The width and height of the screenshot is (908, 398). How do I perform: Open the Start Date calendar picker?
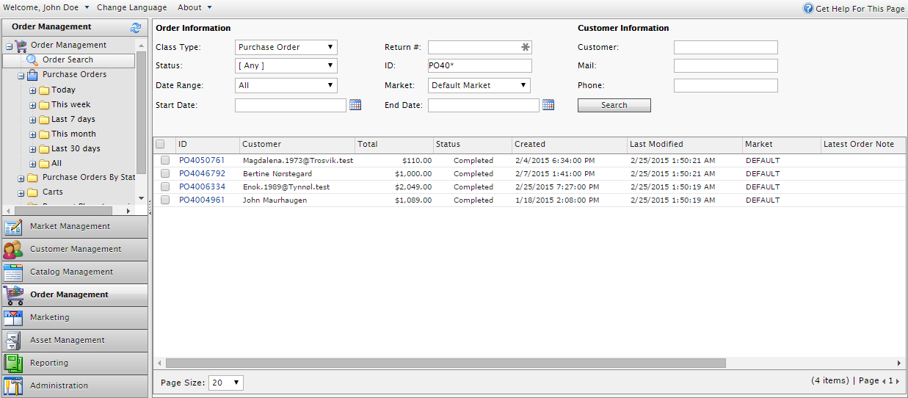coord(355,105)
